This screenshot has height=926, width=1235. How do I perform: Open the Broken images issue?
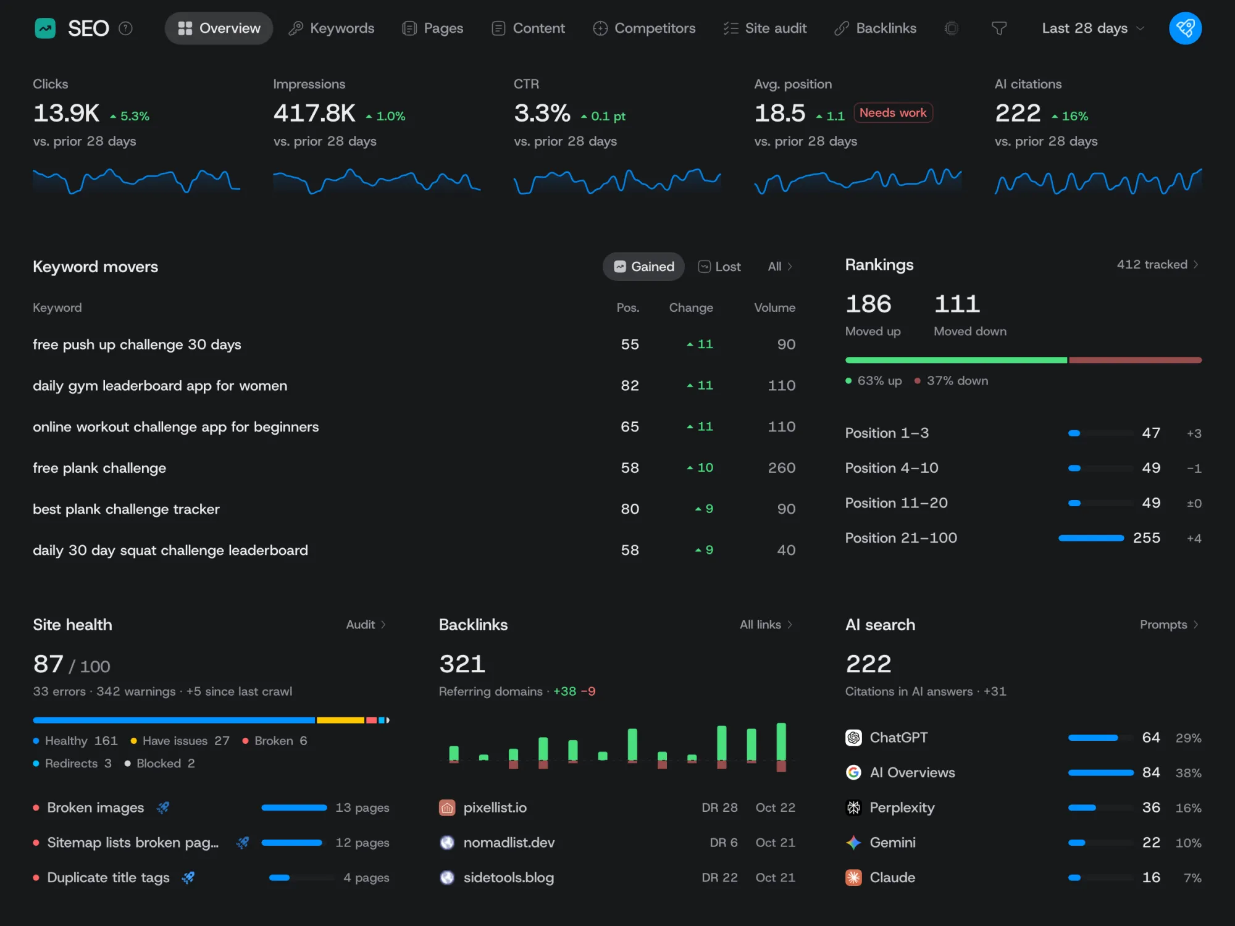tap(211, 807)
